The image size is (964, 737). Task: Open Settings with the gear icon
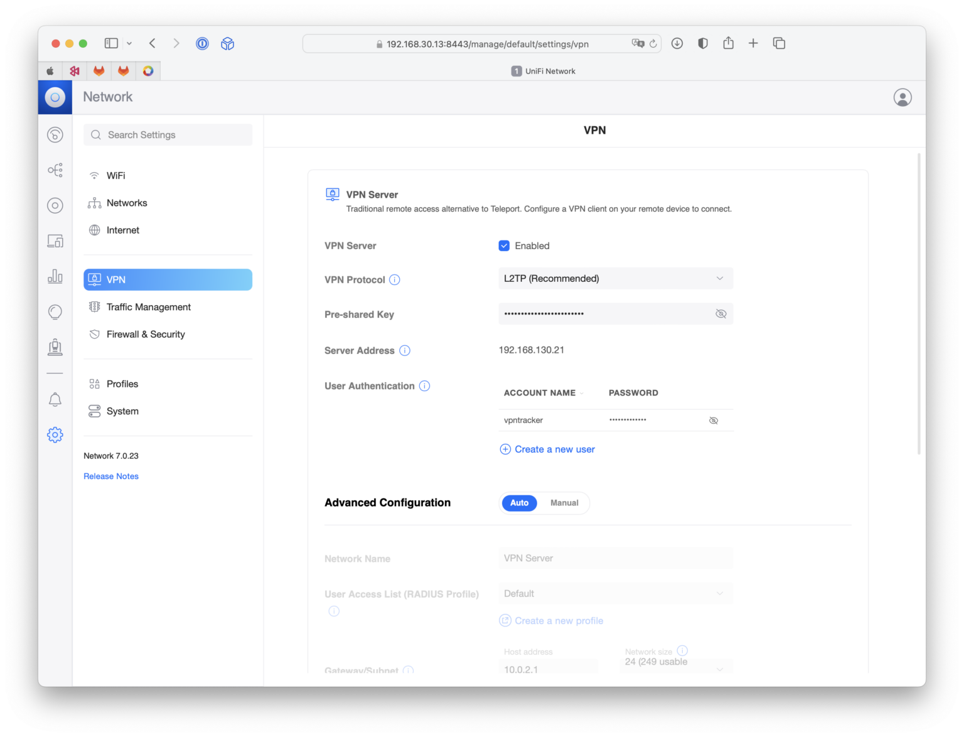(x=55, y=434)
